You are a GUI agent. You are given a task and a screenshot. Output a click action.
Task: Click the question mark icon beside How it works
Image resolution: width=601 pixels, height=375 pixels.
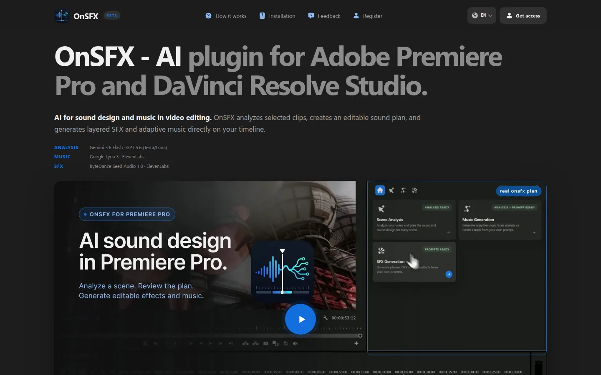pyautogui.click(x=209, y=16)
